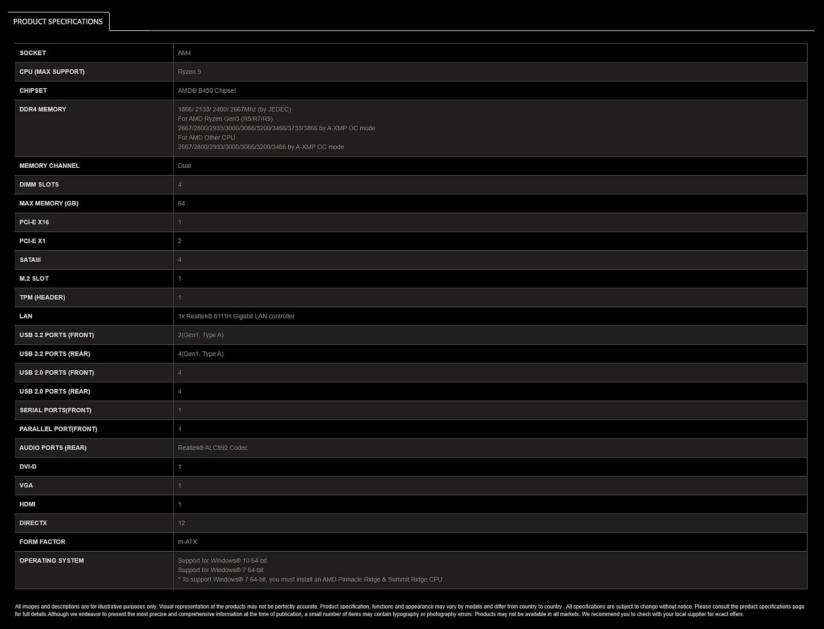Click the JEDEC memory speeds line
Viewport: 824px width, 629px height.
coord(234,109)
